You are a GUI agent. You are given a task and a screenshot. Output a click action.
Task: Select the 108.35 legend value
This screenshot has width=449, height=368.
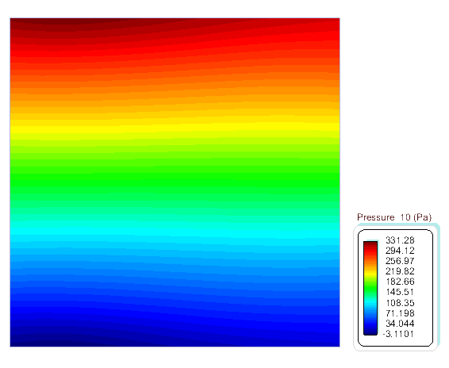point(400,303)
